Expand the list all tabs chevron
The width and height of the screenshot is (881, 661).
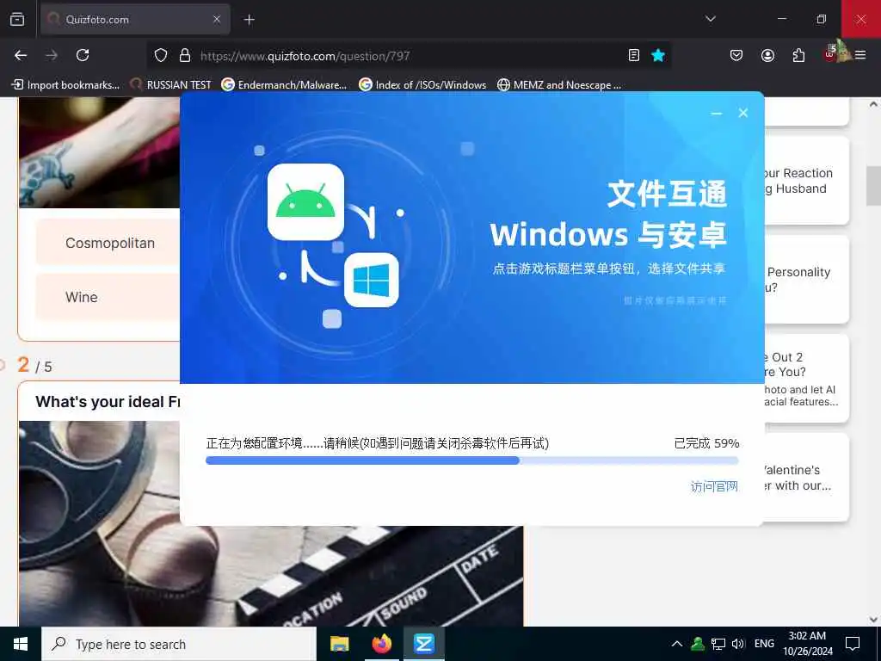click(710, 19)
